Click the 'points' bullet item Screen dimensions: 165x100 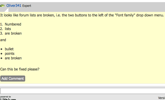coord(10,54)
